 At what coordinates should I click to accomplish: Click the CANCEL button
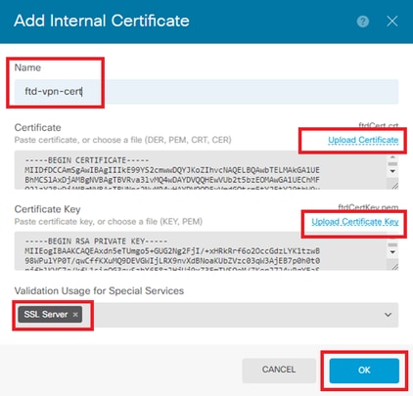pyautogui.click(x=279, y=370)
